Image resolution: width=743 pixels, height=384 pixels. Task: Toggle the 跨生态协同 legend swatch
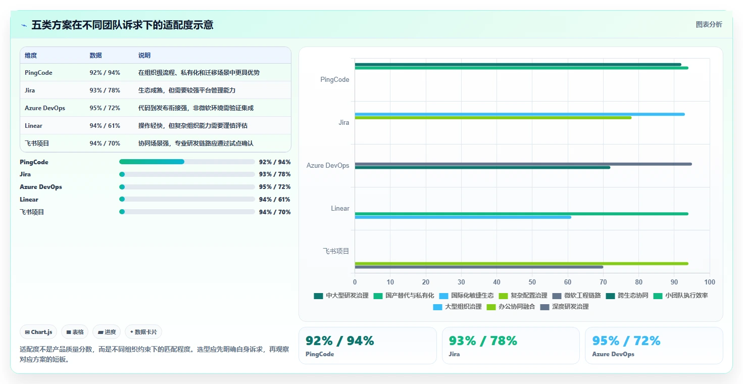pyautogui.click(x=610, y=296)
